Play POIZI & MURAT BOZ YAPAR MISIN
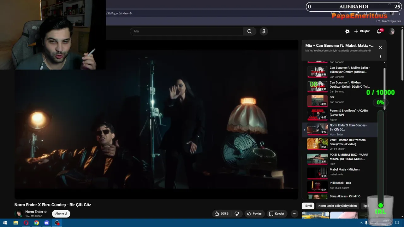The height and width of the screenshot is (227, 404). (x=342, y=159)
